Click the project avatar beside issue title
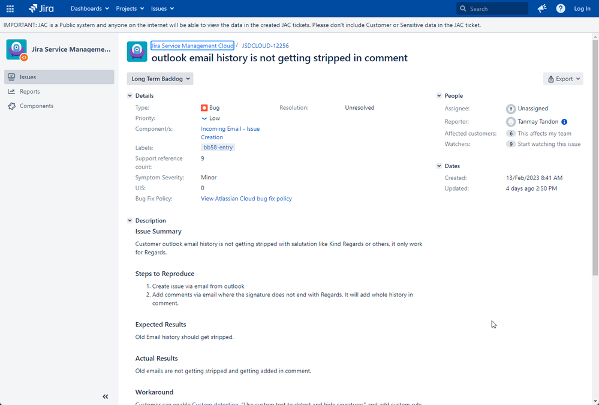 [137, 52]
